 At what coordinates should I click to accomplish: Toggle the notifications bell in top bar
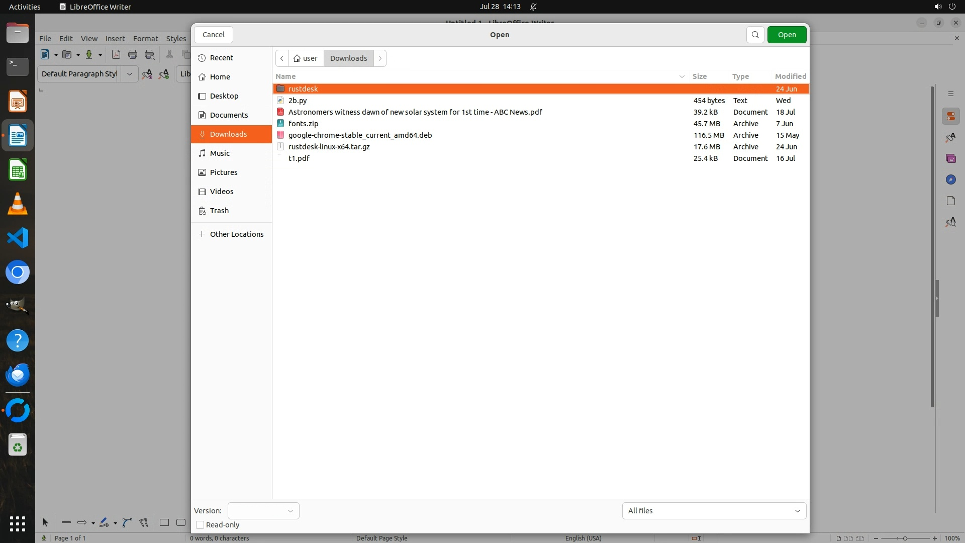coord(533,7)
